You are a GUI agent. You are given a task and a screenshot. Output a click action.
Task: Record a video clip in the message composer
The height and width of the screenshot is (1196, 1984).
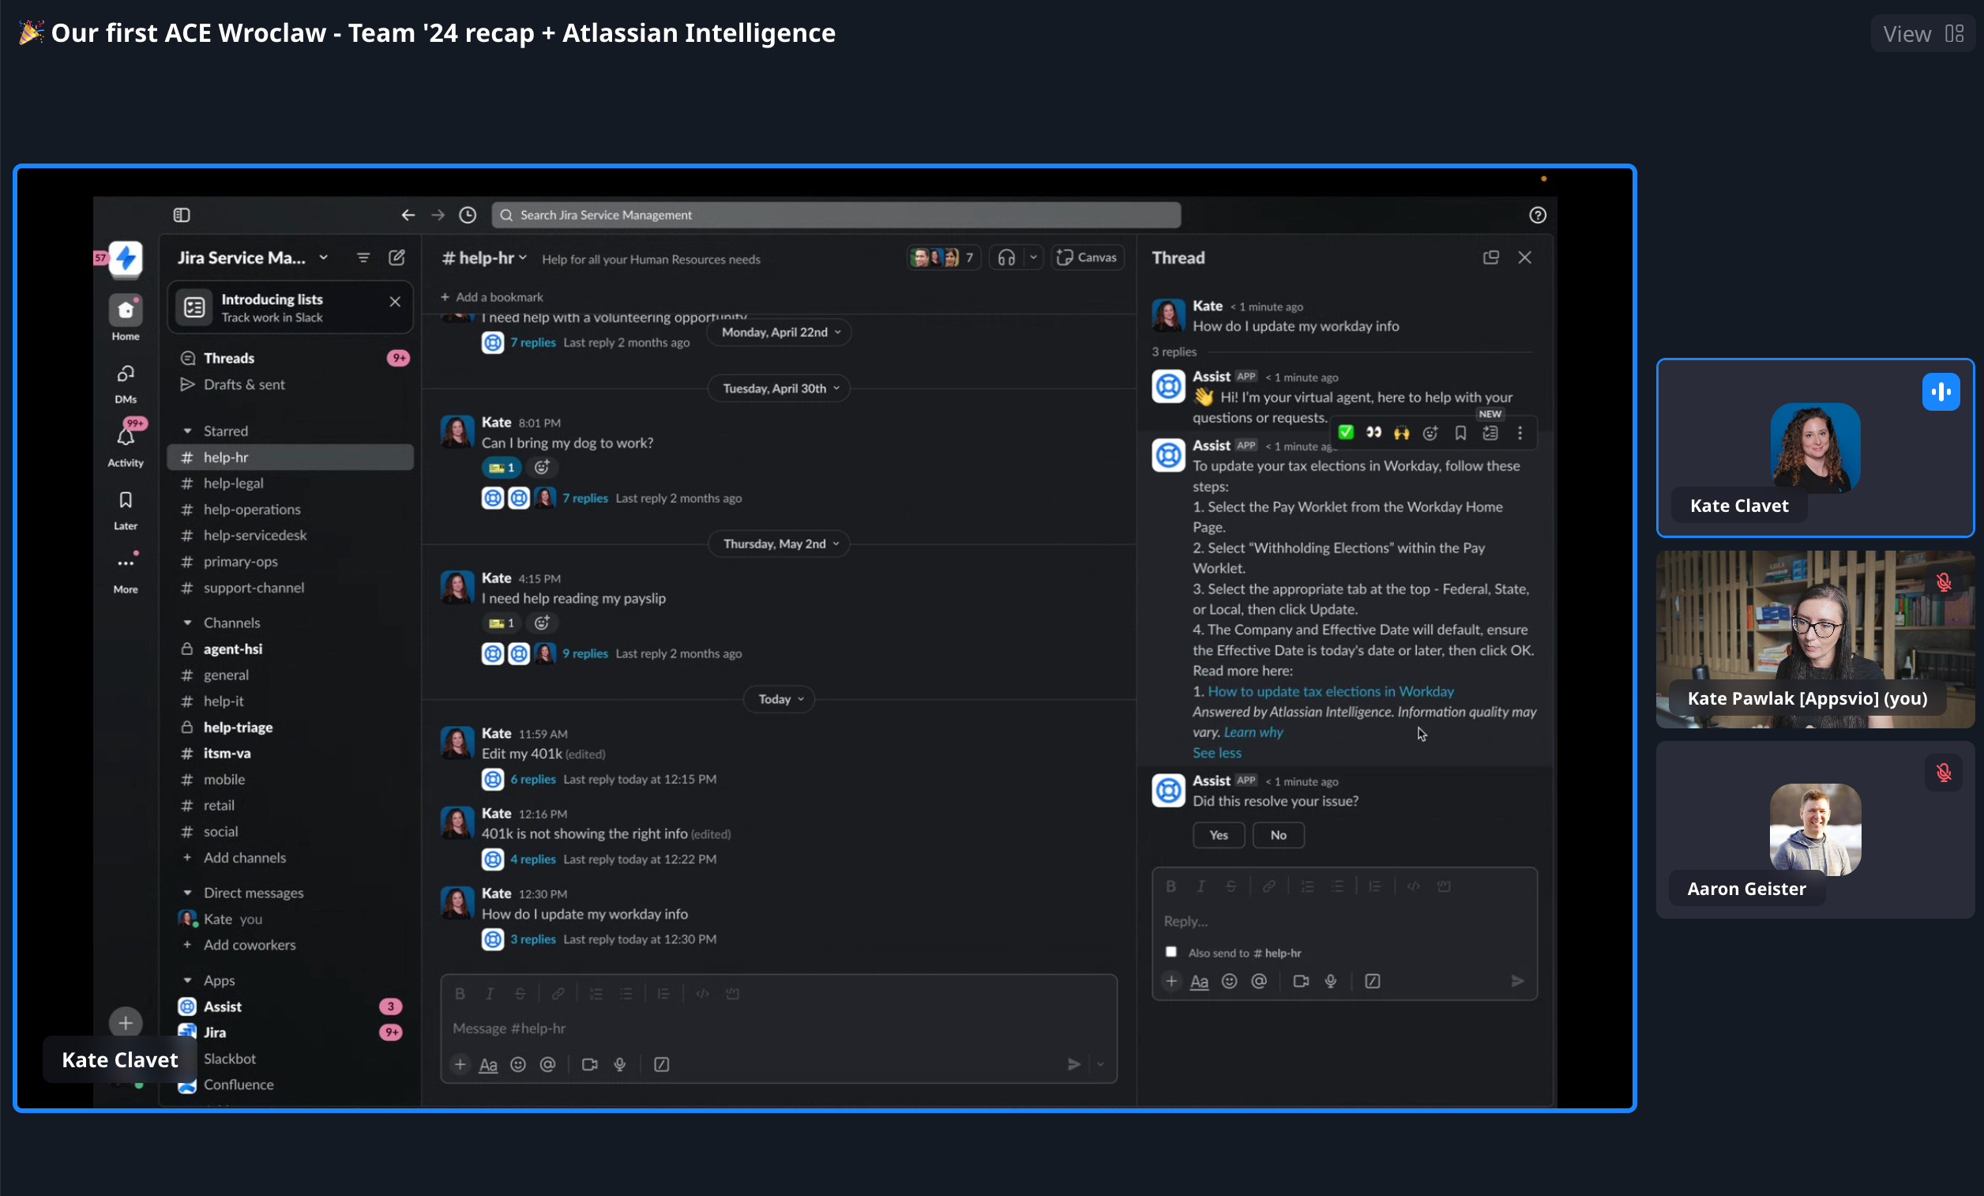(588, 1064)
